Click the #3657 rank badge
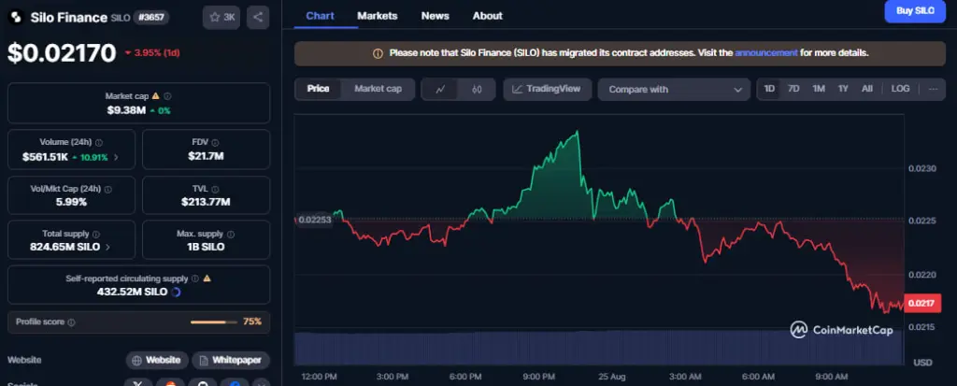 (151, 18)
